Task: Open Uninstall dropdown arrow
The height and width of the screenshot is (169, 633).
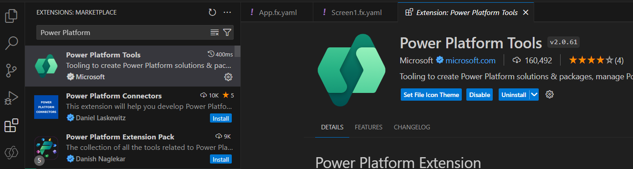Action: click(535, 95)
